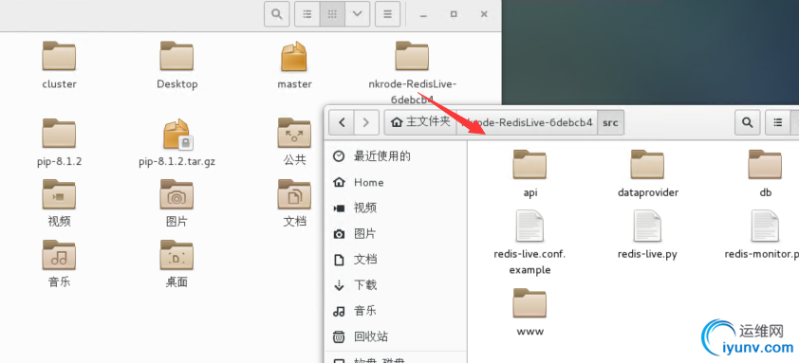Open the 图片 folder icon in back window

point(177,194)
